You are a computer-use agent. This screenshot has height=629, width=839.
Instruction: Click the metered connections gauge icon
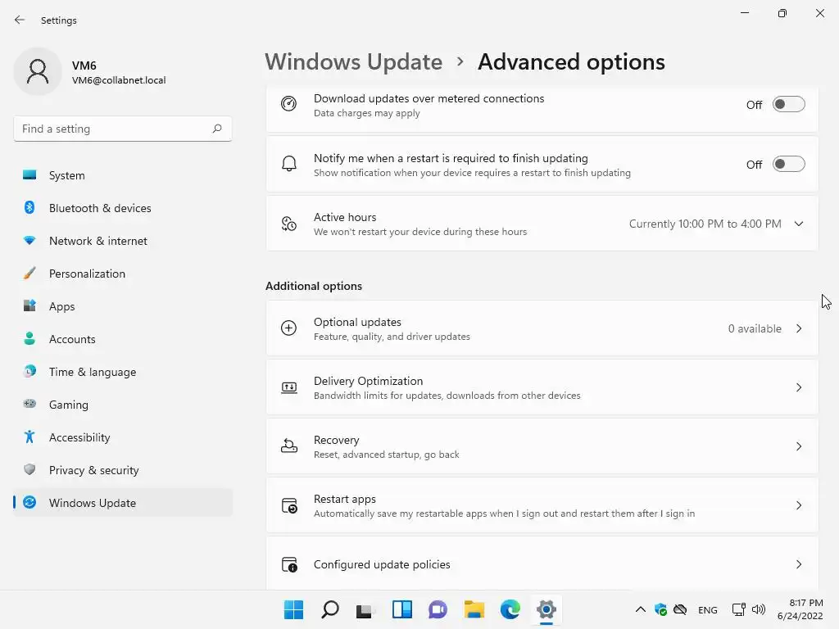(x=289, y=104)
